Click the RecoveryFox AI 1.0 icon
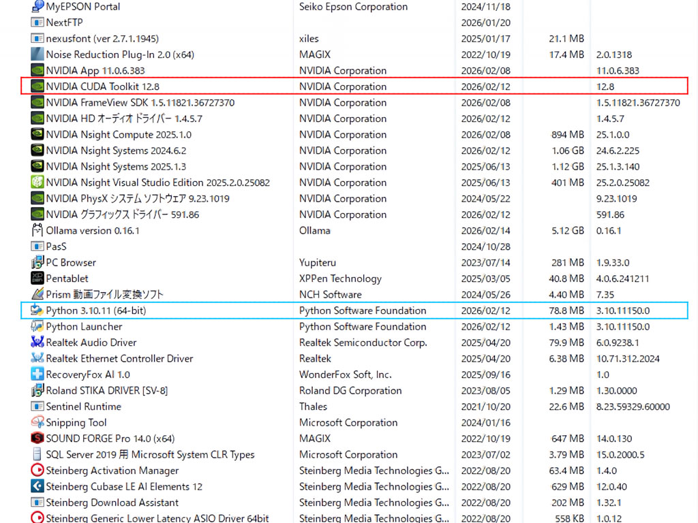 37,375
